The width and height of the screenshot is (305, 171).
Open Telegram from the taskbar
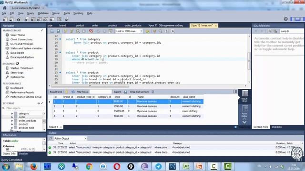(x=158, y=167)
